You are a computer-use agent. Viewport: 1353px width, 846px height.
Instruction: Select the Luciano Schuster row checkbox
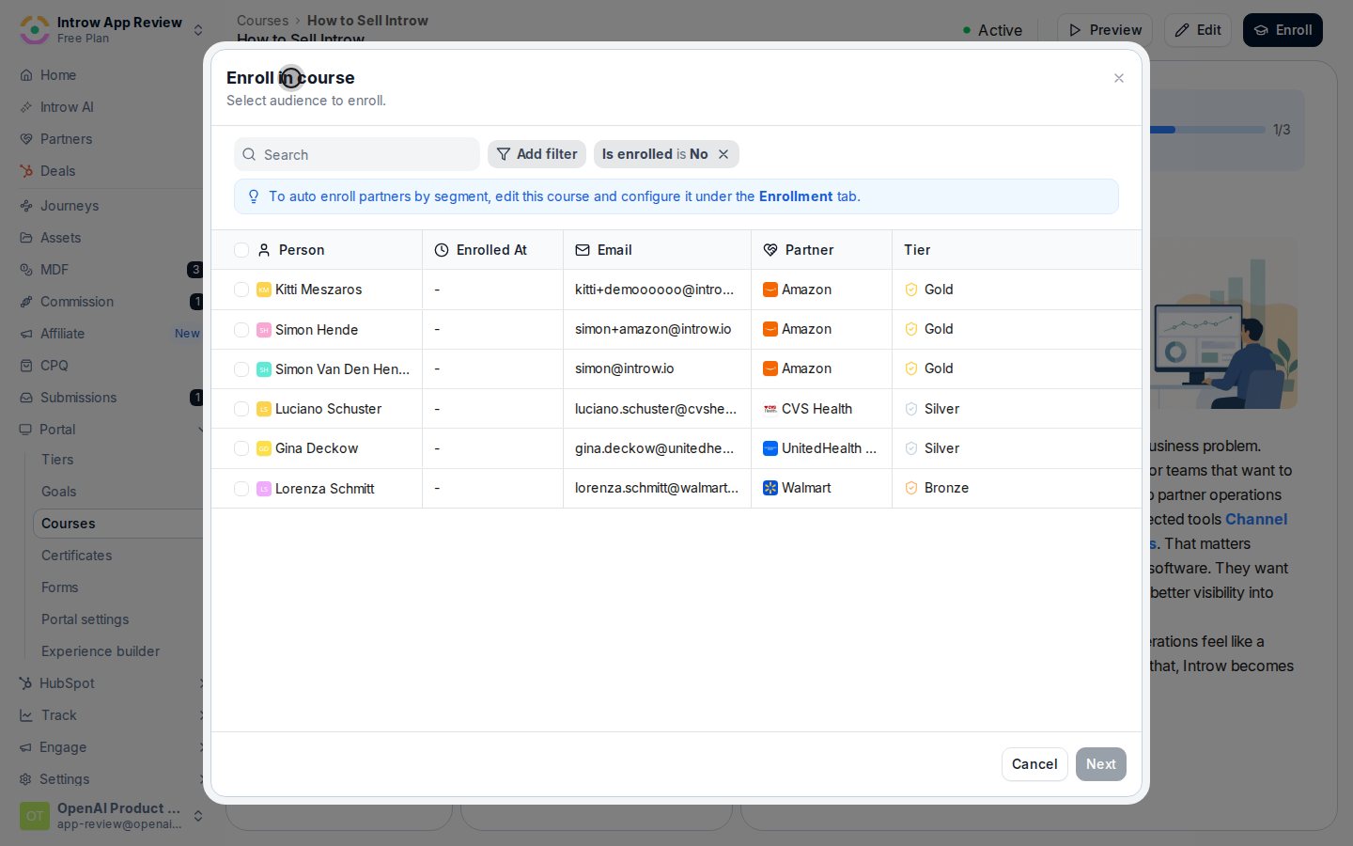241,409
